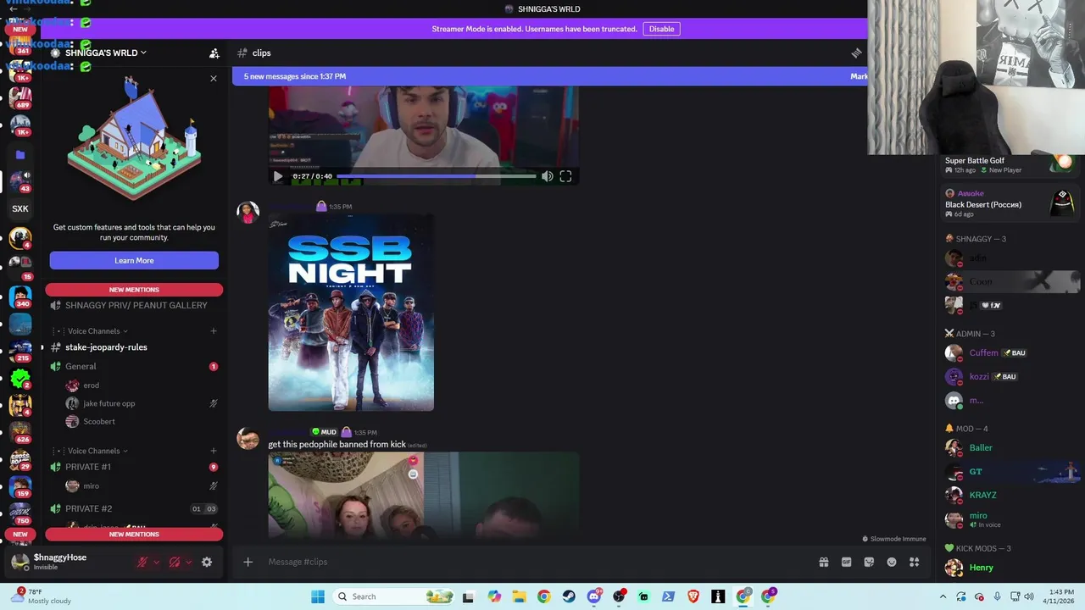1085x610 pixels.
Task: Show hidden system tray icons
Action: (x=943, y=596)
